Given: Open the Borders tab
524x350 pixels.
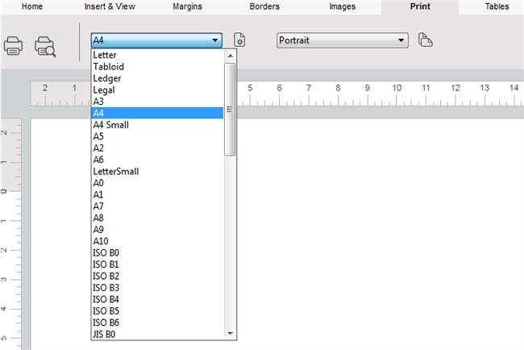Looking at the screenshot, I should click(x=264, y=6).
